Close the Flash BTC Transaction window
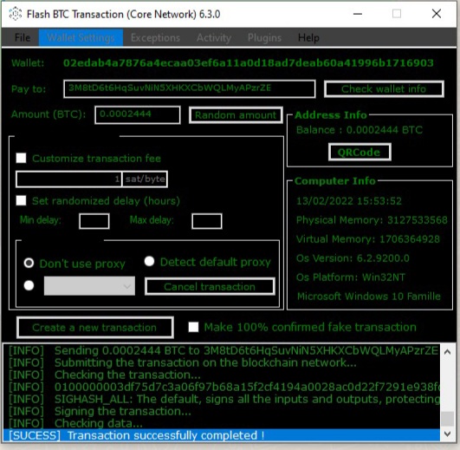Viewport: 460px width, 450px height. [437, 14]
